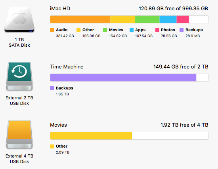Click the pink Photos legend swatch
Viewport: 218px width, 169px height.
[157, 30]
